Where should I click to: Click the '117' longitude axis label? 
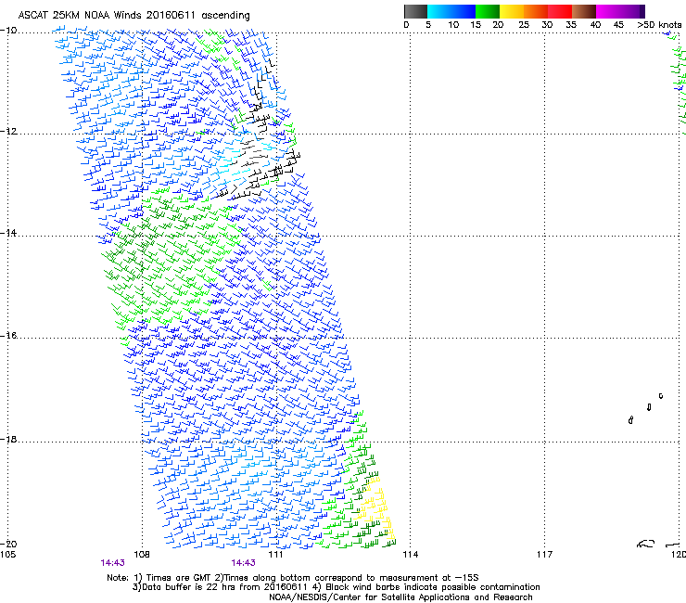(x=544, y=555)
